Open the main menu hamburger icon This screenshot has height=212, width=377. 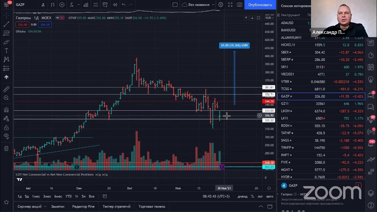(6, 5)
